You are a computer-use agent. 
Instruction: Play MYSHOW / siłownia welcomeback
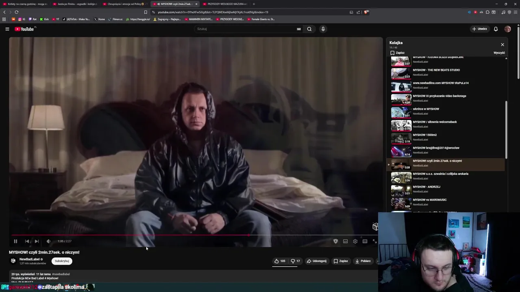[448, 125]
